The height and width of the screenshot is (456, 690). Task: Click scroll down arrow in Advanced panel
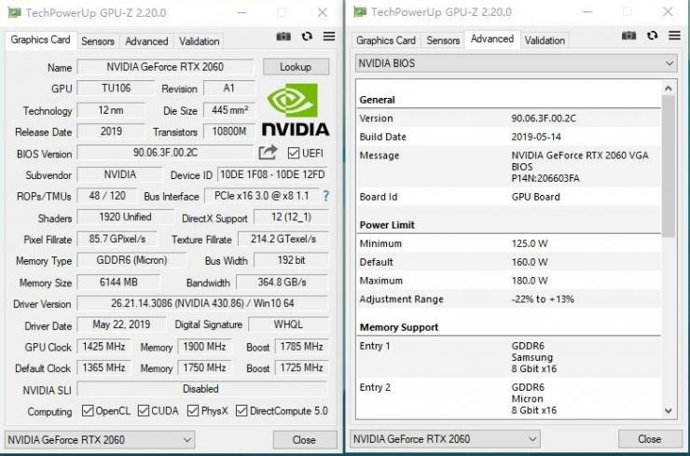pos(668,410)
